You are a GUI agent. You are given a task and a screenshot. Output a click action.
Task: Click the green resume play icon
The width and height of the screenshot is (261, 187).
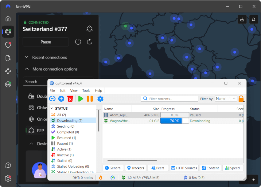point(81,99)
